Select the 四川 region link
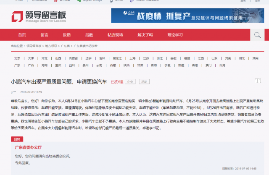The width and height of the screenshot is (269, 175). (72, 65)
